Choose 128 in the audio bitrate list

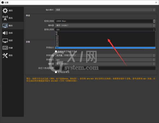105,36
